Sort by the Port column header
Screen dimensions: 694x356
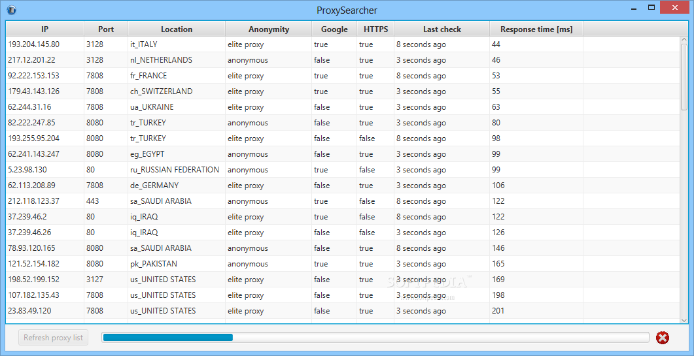coord(106,29)
